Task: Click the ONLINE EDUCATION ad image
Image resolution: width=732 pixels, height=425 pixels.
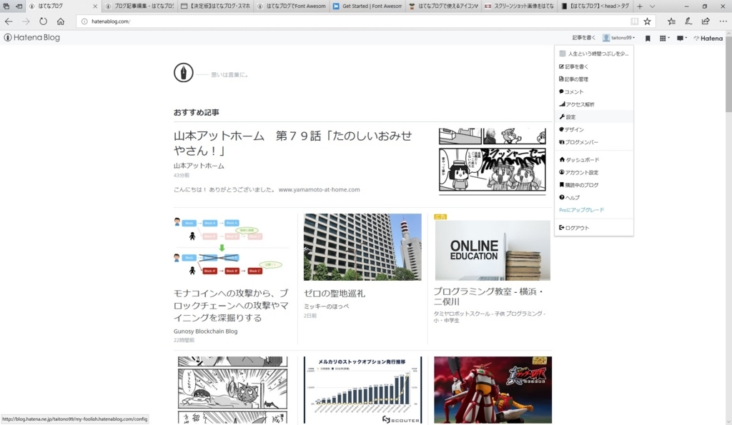Action: click(493, 251)
